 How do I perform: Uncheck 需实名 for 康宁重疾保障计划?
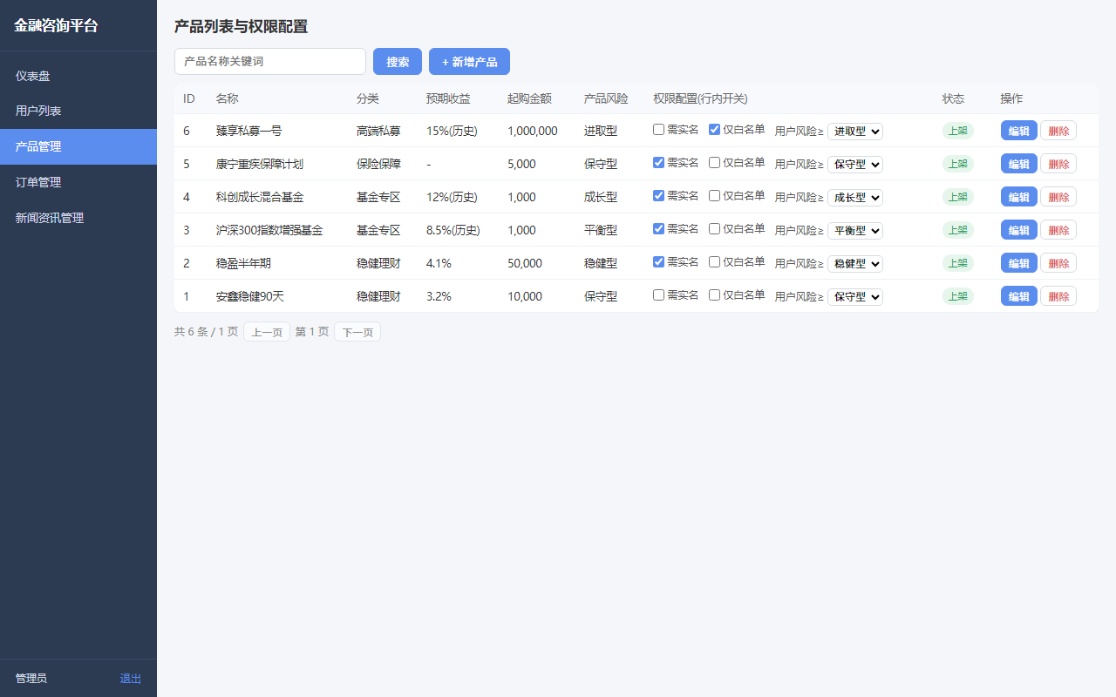pyautogui.click(x=659, y=163)
